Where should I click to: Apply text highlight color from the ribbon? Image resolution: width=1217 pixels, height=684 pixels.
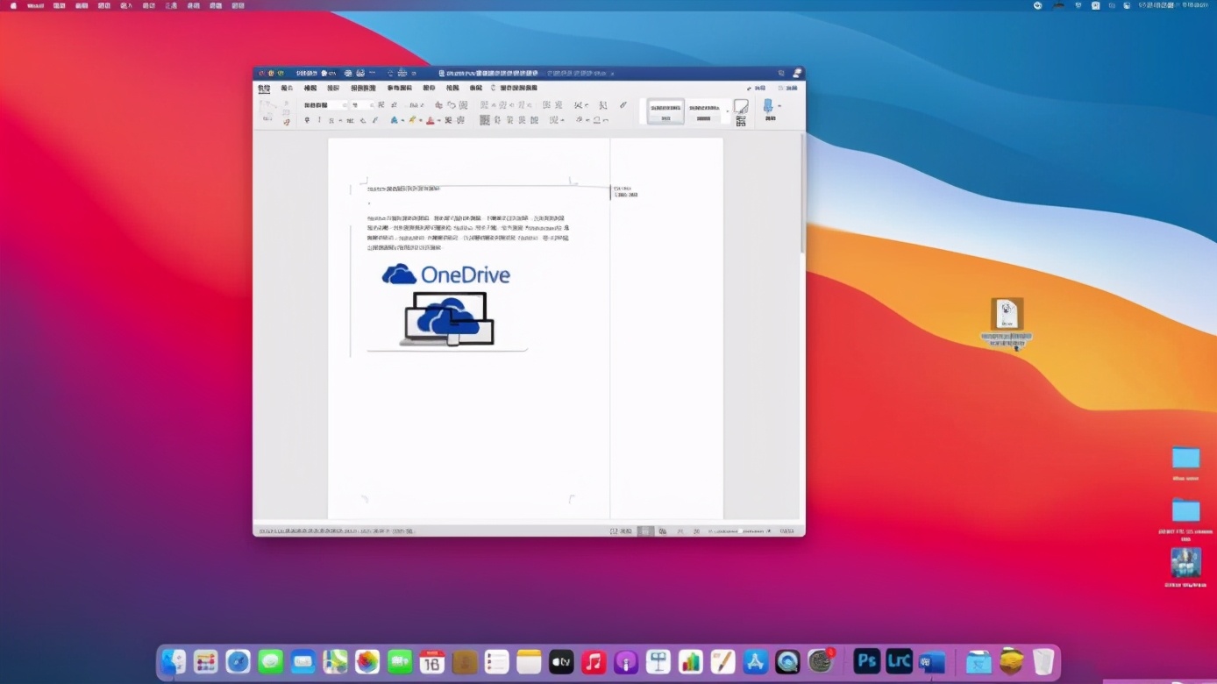[412, 120]
